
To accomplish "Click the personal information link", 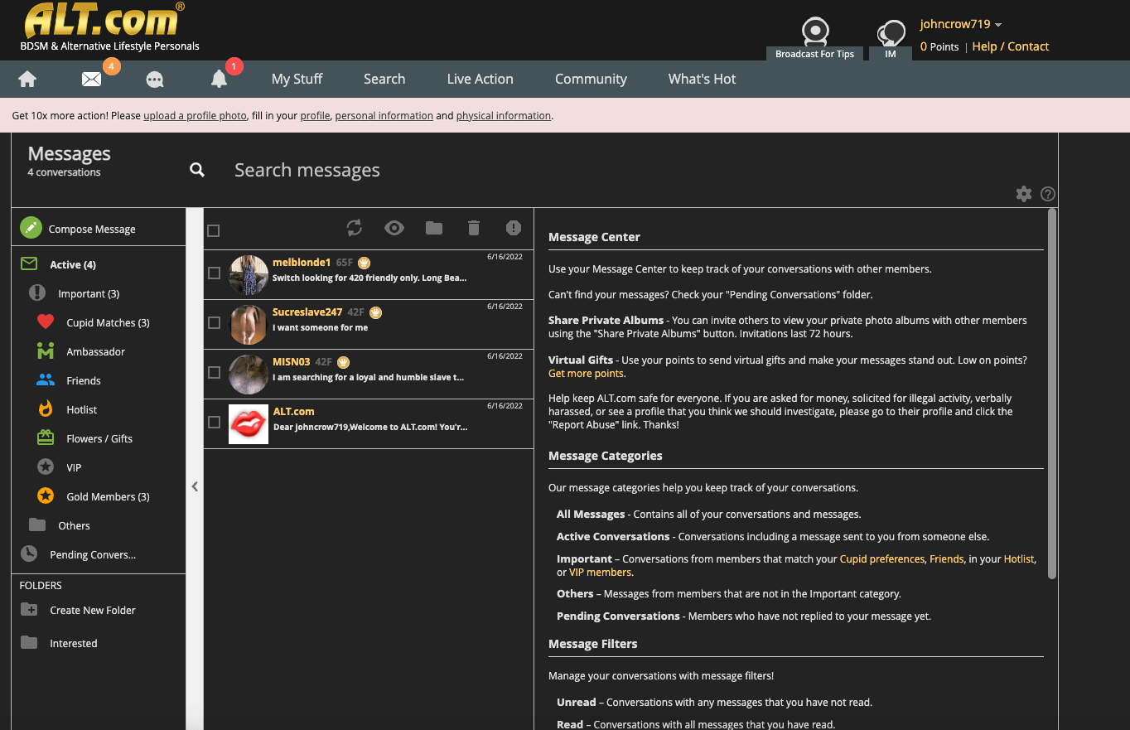I will [x=384, y=115].
